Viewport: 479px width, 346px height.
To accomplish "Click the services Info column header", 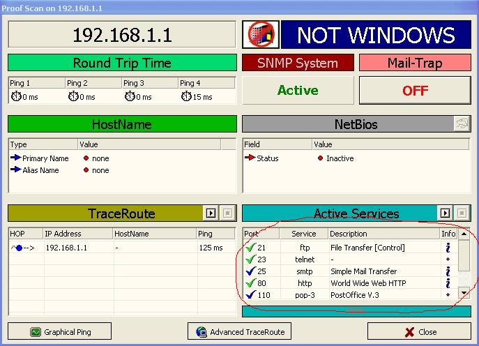I will click(x=448, y=234).
